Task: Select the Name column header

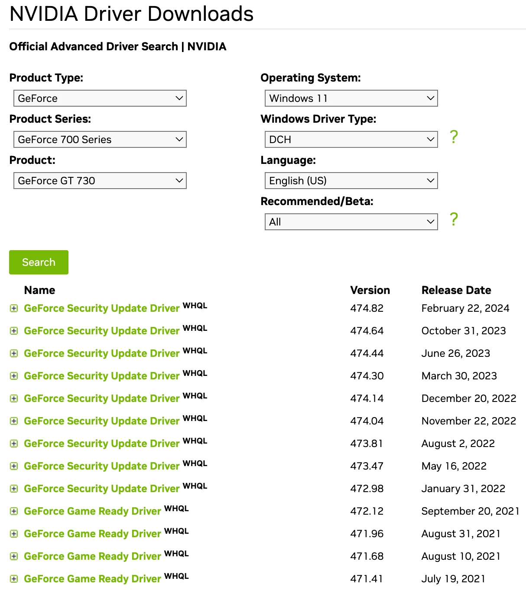Action: click(x=39, y=290)
